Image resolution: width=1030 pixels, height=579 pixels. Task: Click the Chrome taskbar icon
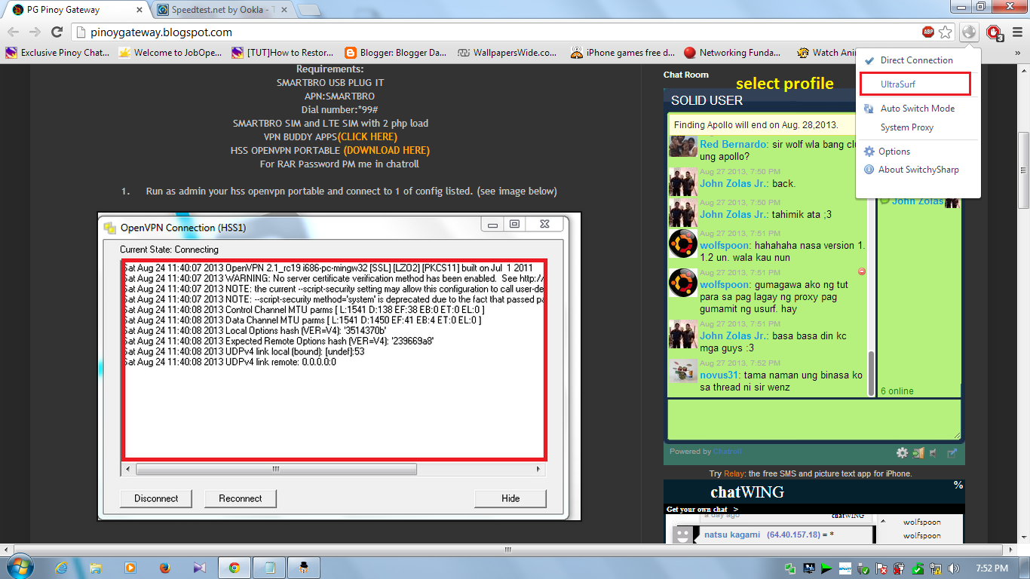coord(235,568)
